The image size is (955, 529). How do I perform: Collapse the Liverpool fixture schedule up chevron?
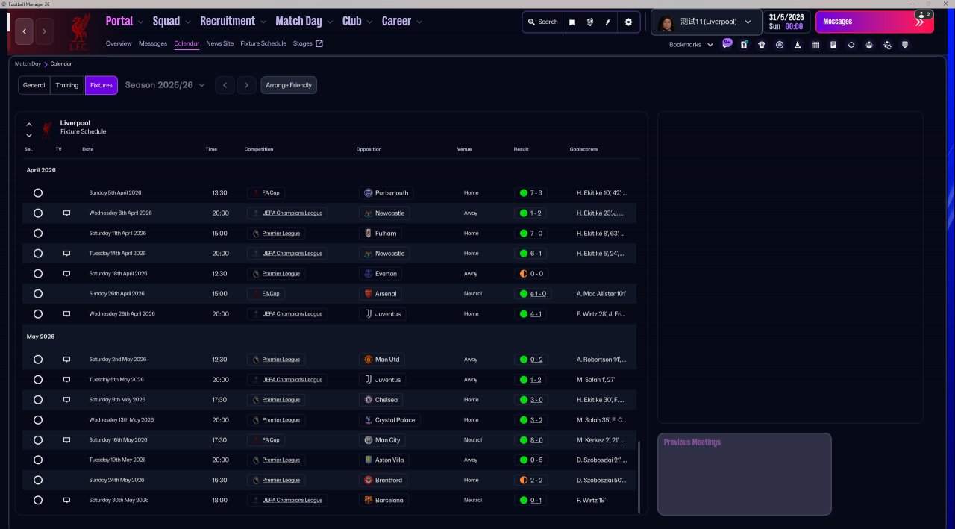29,124
